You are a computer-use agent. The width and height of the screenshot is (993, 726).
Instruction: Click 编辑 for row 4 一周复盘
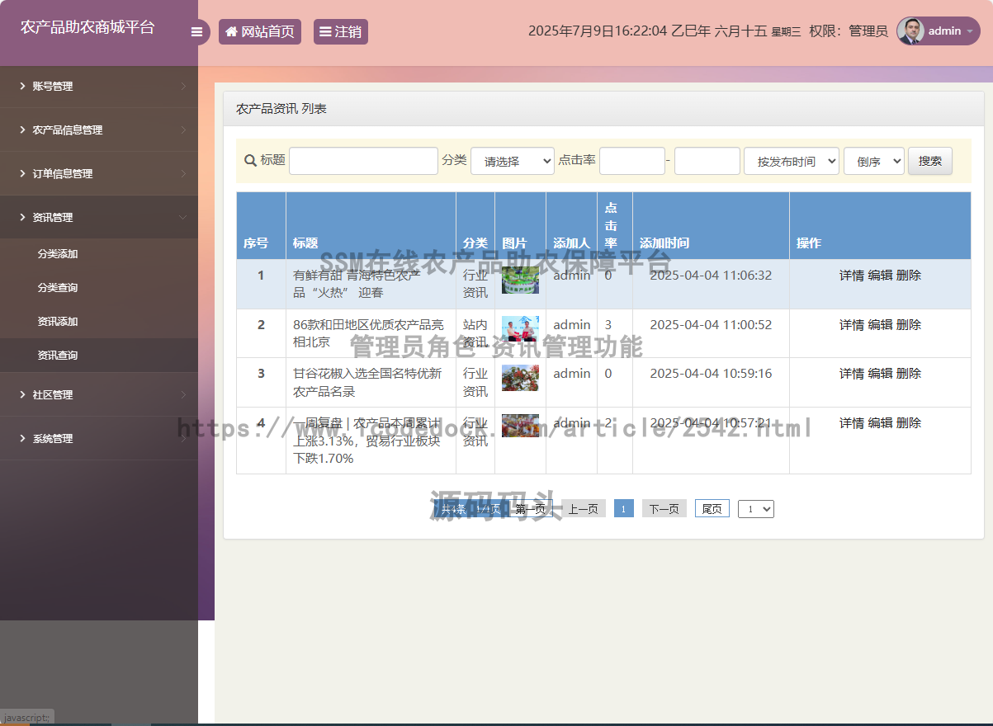tap(880, 423)
